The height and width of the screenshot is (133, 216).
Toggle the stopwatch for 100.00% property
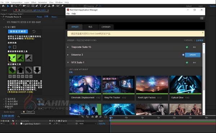tap(6, 104)
